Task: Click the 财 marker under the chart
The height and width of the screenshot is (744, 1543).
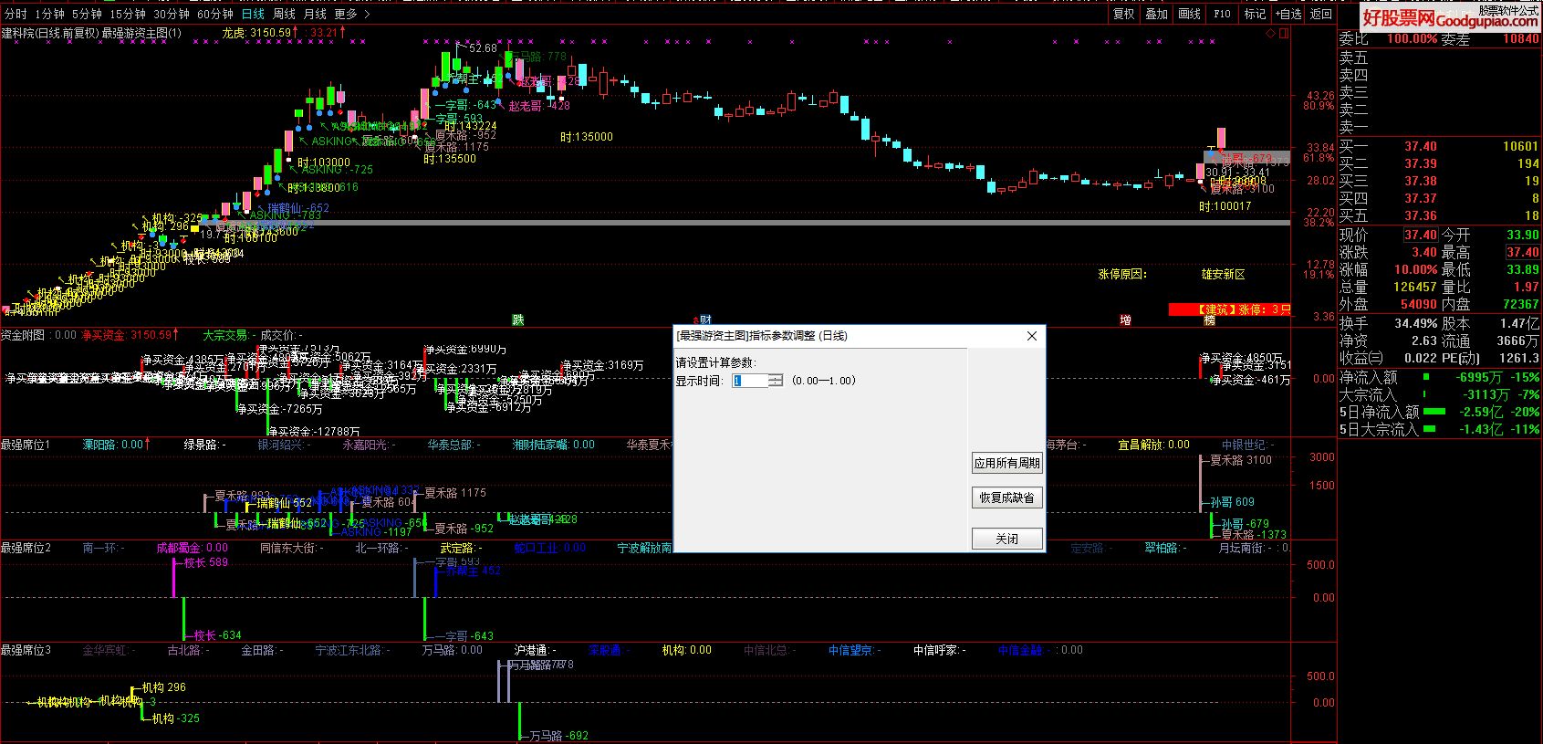Action: (x=704, y=320)
